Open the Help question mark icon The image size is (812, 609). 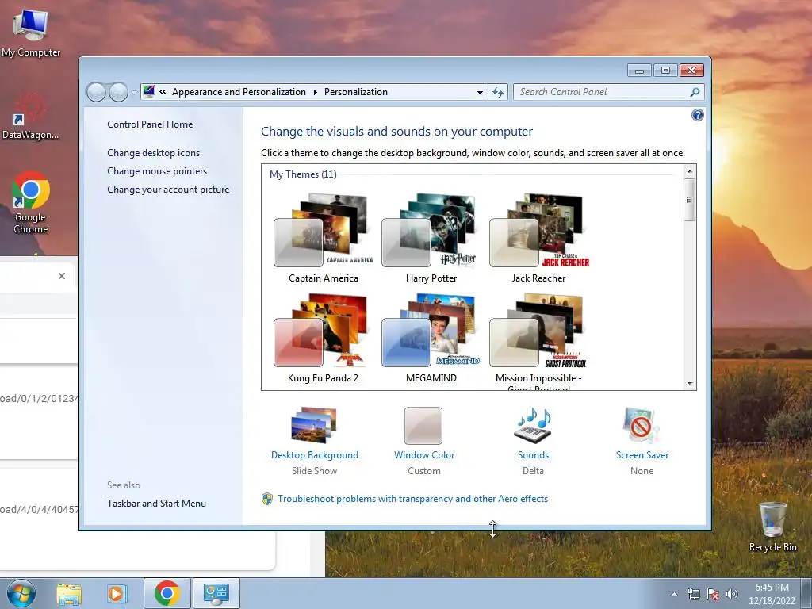pos(698,115)
